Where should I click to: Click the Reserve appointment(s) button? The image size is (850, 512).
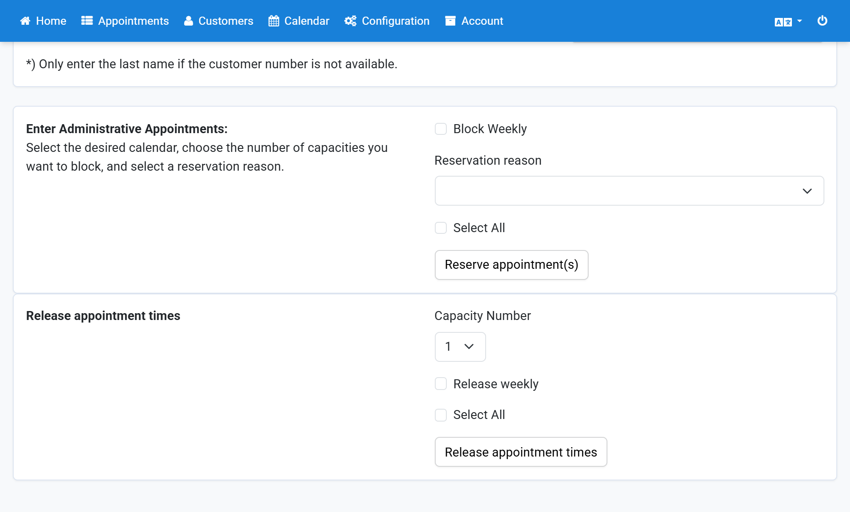click(511, 265)
